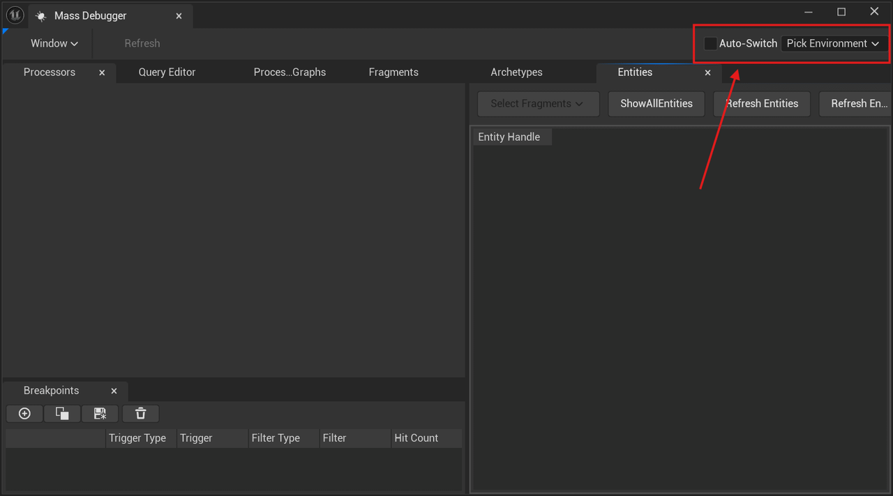893x496 pixels.
Task: Click the Hit Count column header
Action: [x=426, y=438]
